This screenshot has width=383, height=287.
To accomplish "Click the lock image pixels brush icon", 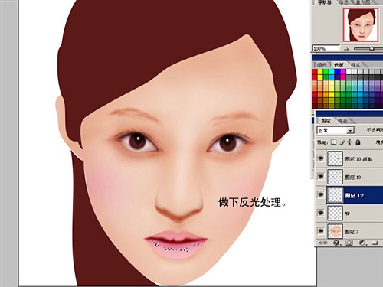I will [342, 142].
